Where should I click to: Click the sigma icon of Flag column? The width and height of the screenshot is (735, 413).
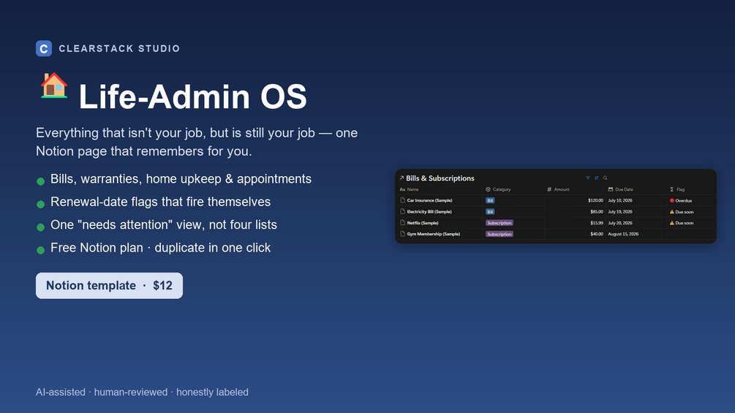pyautogui.click(x=671, y=189)
